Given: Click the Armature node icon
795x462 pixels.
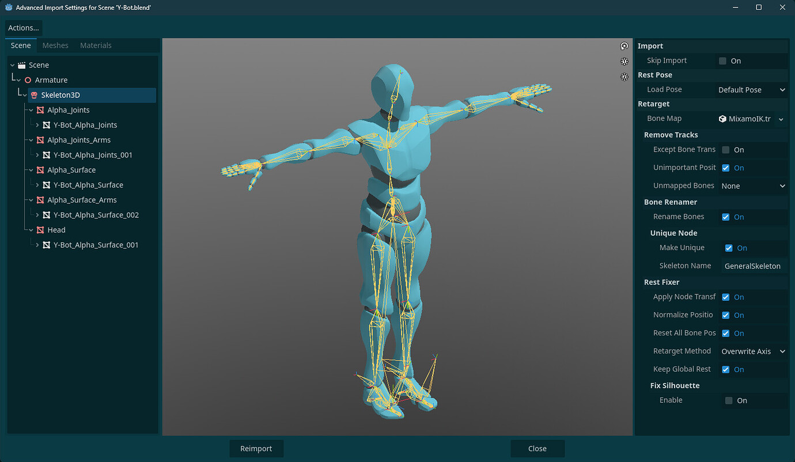Looking at the screenshot, I should coord(27,80).
